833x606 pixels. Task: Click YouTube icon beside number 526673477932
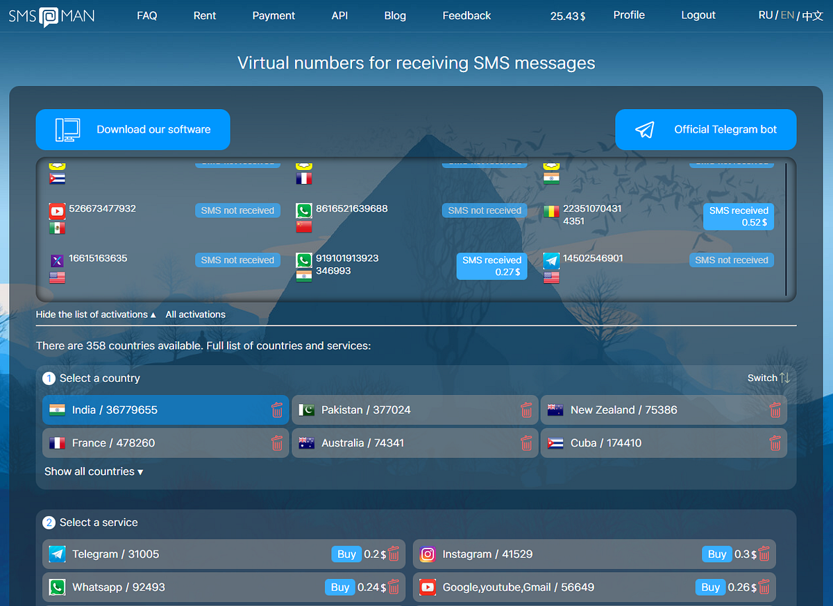[x=57, y=210]
